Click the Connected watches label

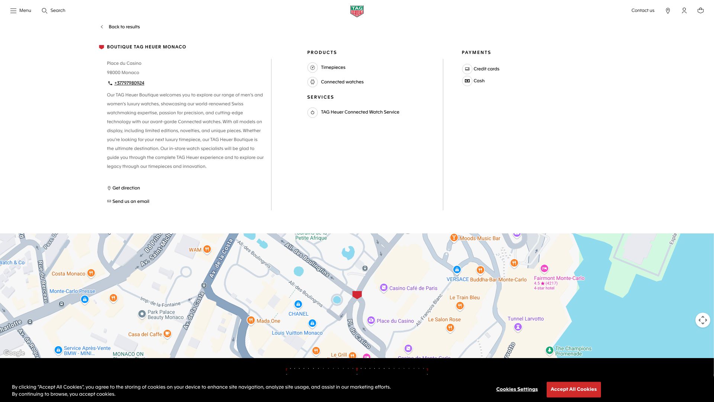pos(342,82)
